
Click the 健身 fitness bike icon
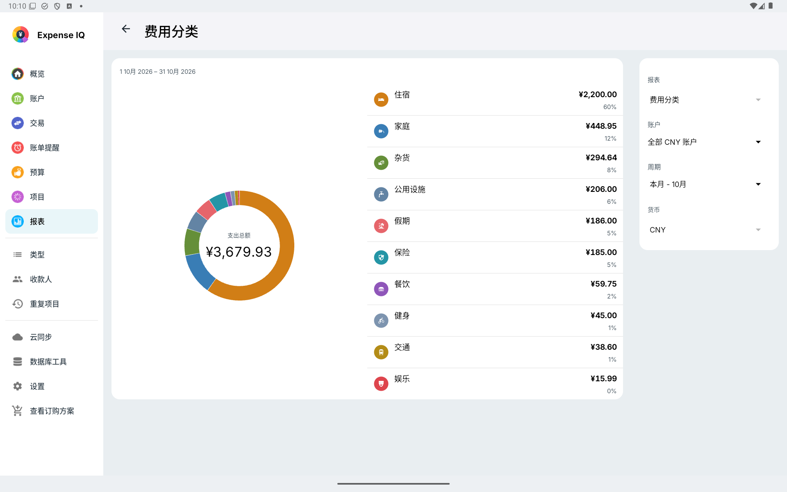point(381,321)
